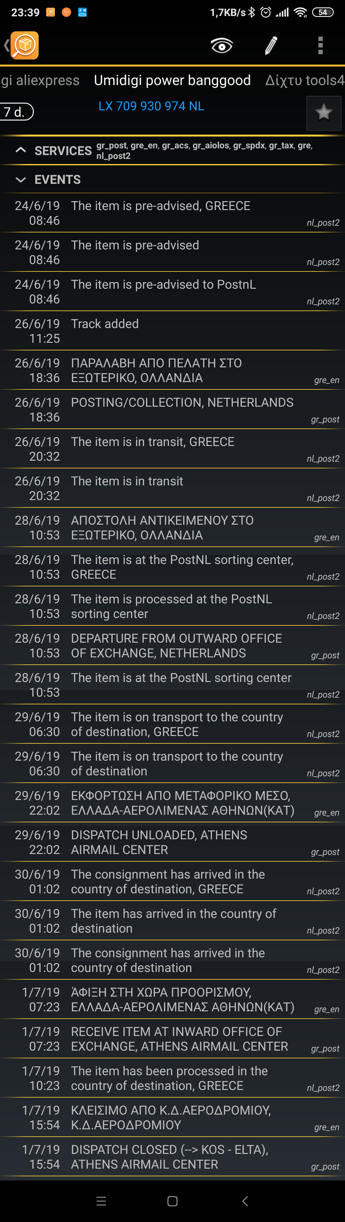Select the DISPATCH CLOSED KOS - ELTA event

click(x=172, y=1156)
